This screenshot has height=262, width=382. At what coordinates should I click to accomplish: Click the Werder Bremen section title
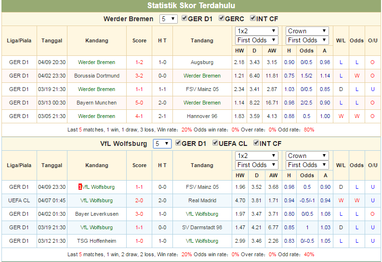click(x=129, y=19)
